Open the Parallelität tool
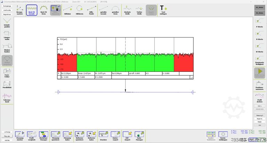 (x=7, y=85)
